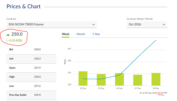Click the Low value 247.6
177x101 pixels.
pos(37,86)
